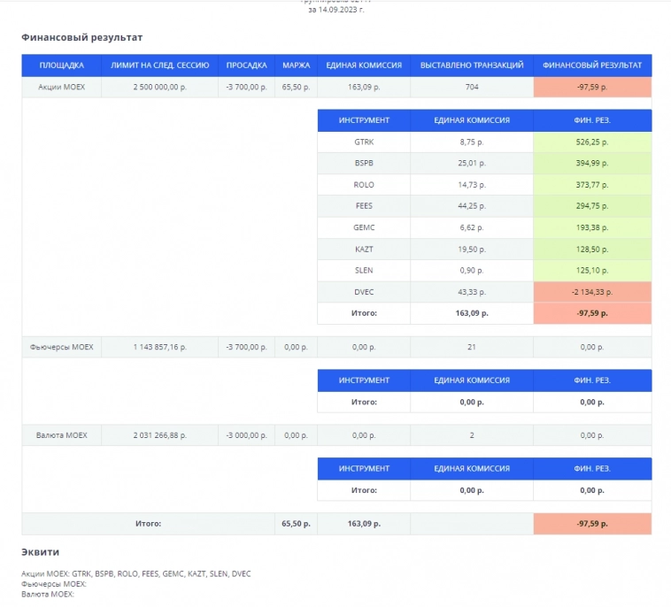Image resolution: width=671 pixels, height=607 pixels.
Task: Click the ВЫСТАВЛЕНО ТРАНЗАКЦИЙ column header
Action: tap(471, 65)
